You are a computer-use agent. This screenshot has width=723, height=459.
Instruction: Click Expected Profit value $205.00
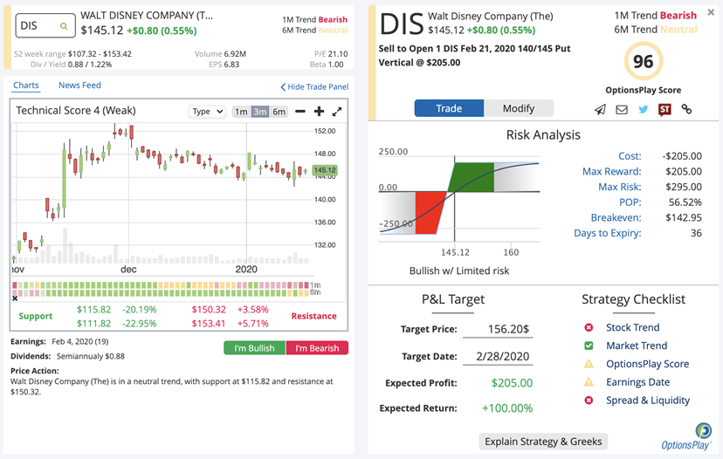point(512,383)
